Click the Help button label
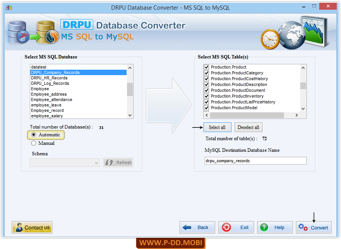 click(279, 228)
